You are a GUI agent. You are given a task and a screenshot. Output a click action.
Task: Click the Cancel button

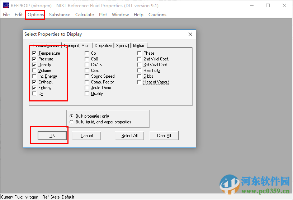[86, 136]
